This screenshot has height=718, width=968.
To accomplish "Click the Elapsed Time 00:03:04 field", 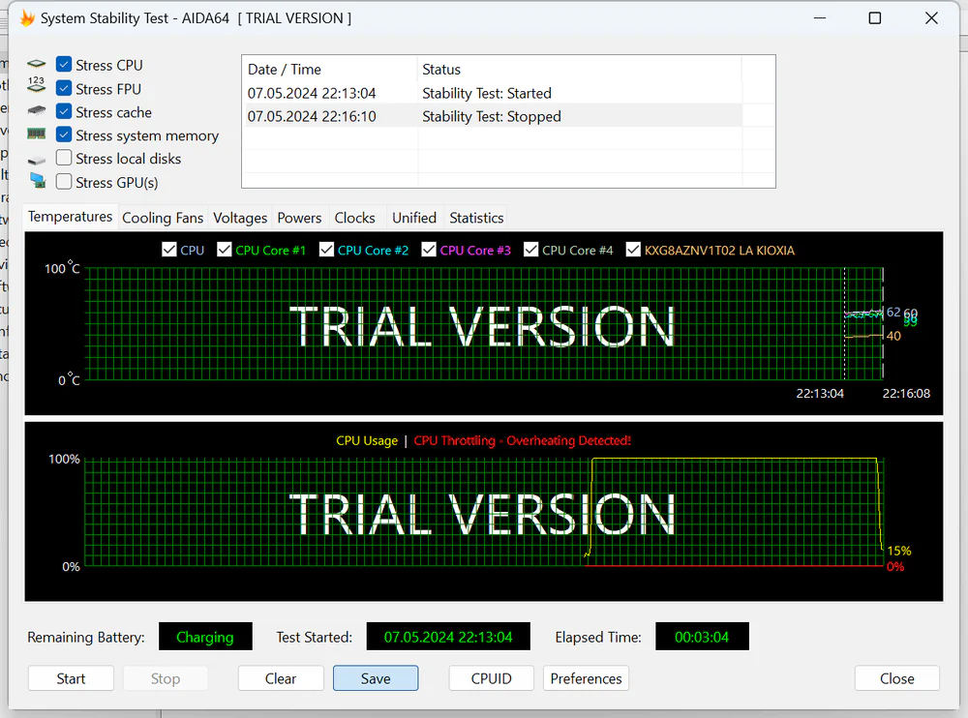I will pyautogui.click(x=702, y=637).
